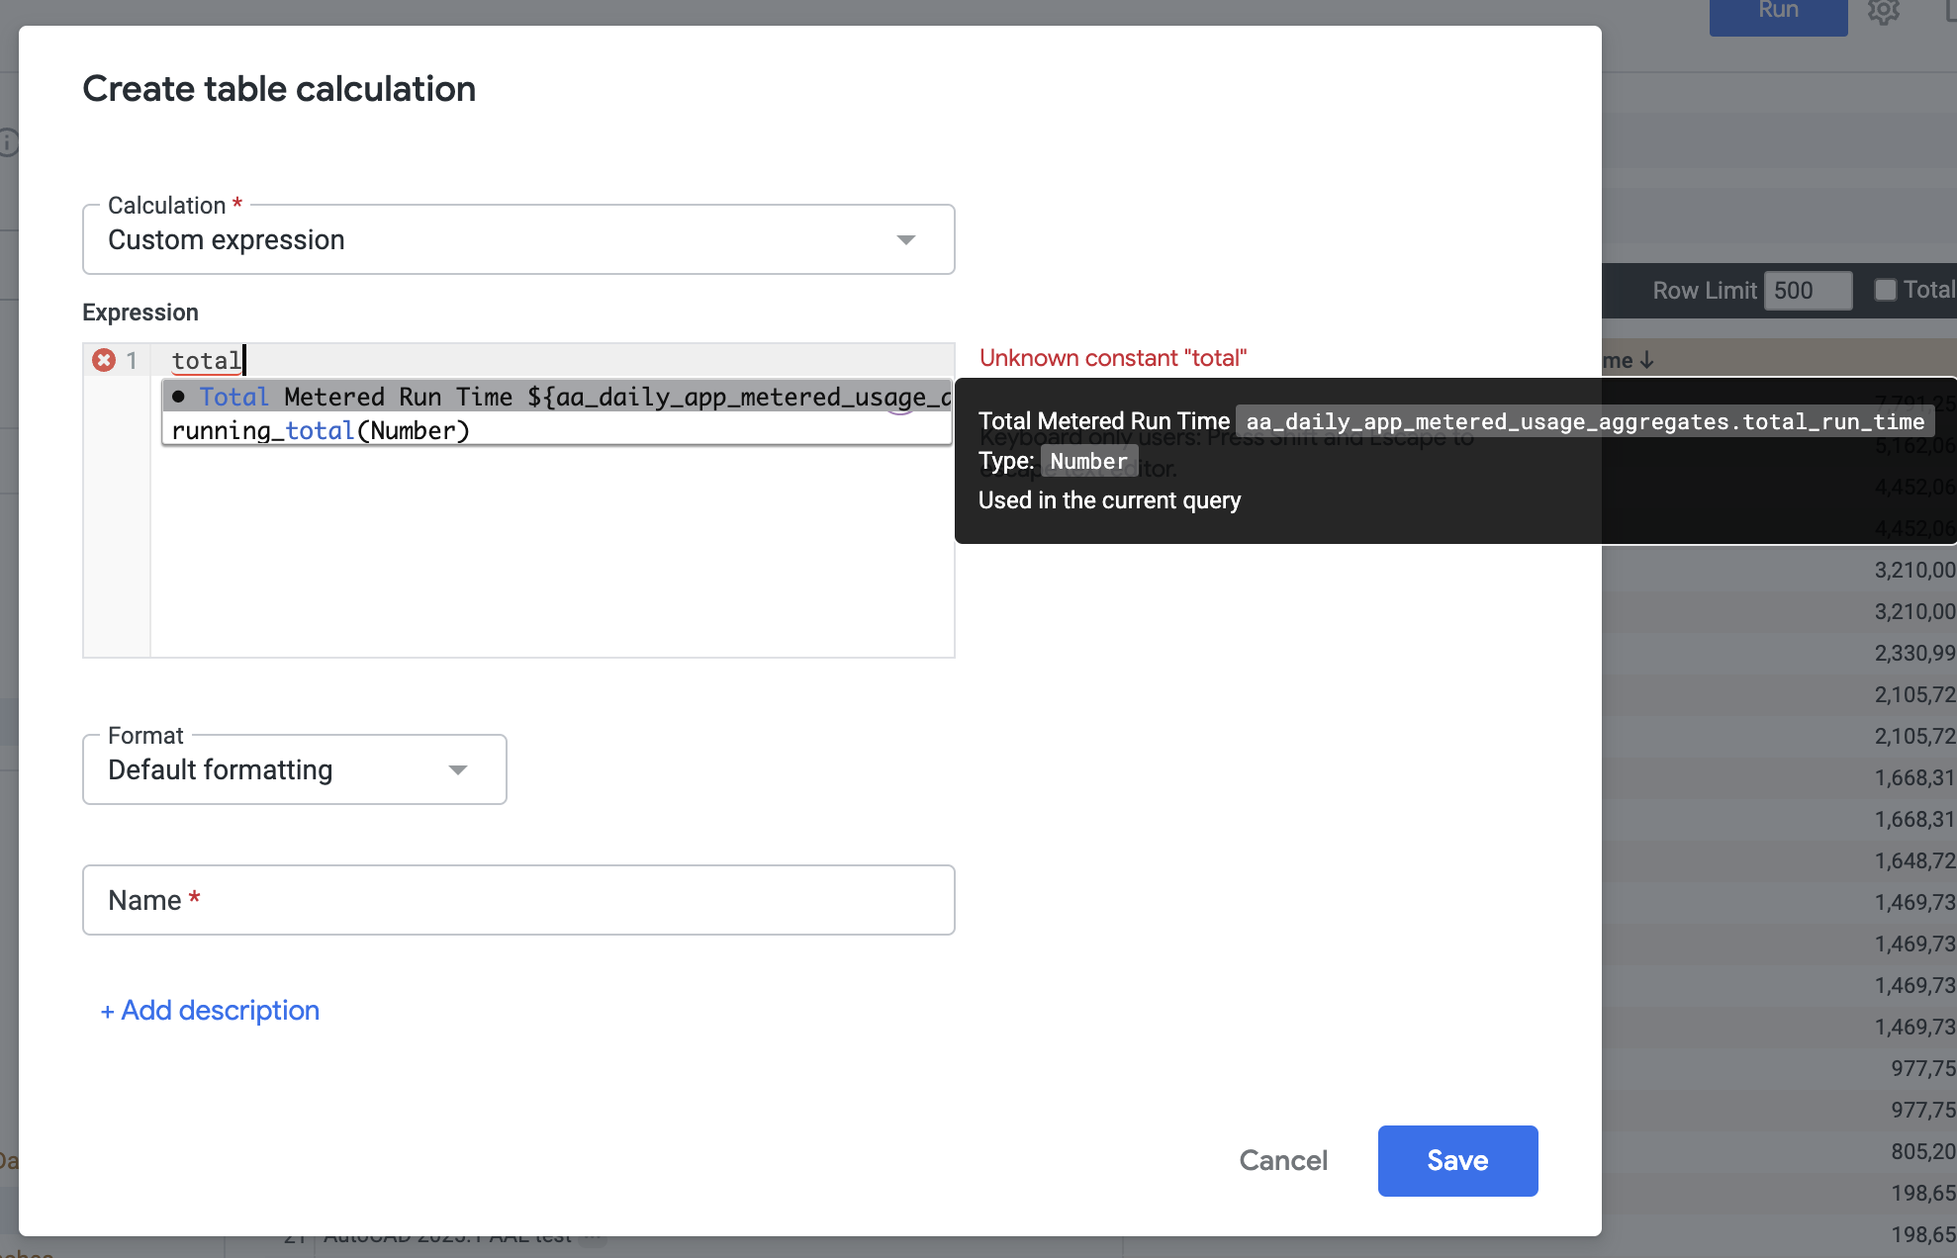The width and height of the screenshot is (1957, 1258).
Task: Enable the Totals checkbox
Action: [1885, 290]
